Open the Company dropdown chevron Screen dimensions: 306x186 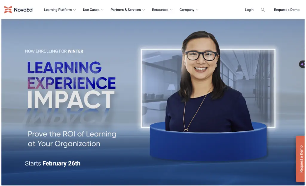197,10
